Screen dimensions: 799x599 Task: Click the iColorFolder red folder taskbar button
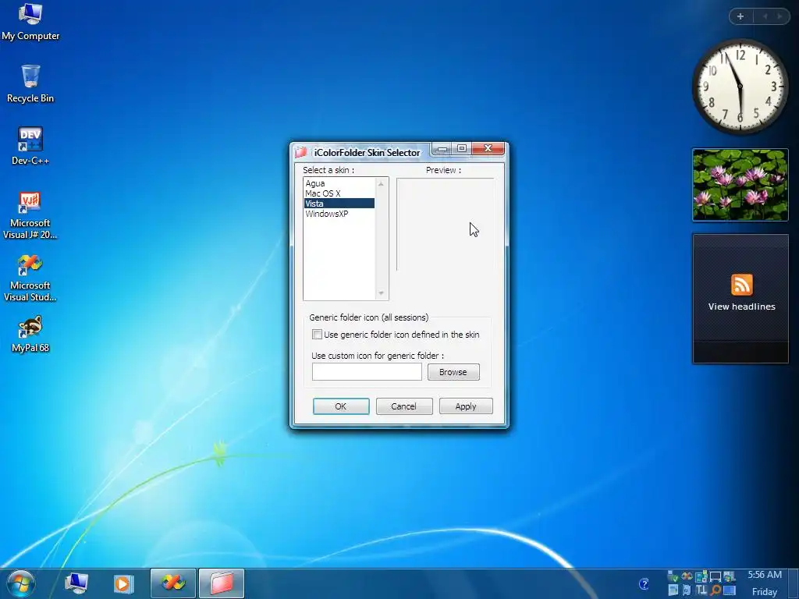(222, 583)
